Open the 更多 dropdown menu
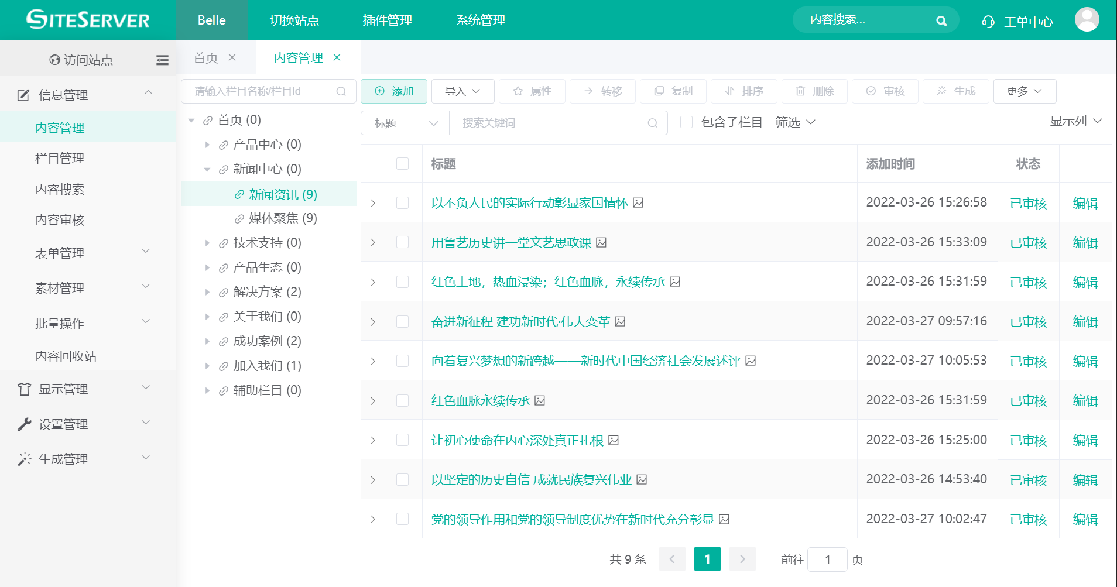This screenshot has width=1117, height=587. (x=1024, y=91)
